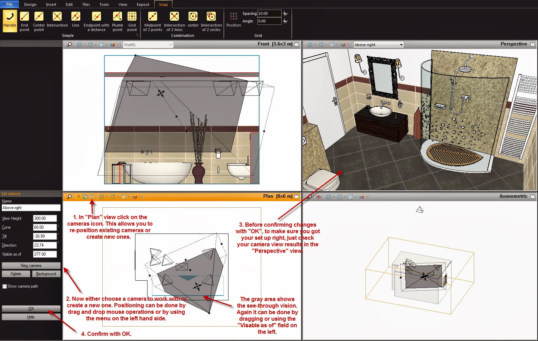
Task: Enable Midpoint of 2 points snapping
Action: (152, 21)
